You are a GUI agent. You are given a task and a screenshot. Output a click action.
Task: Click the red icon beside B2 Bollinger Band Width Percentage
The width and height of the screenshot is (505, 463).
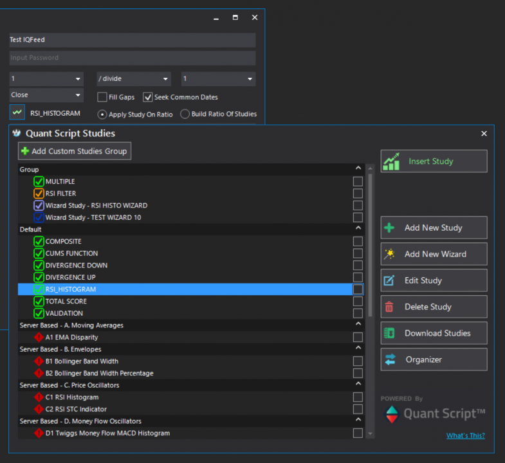coord(39,373)
